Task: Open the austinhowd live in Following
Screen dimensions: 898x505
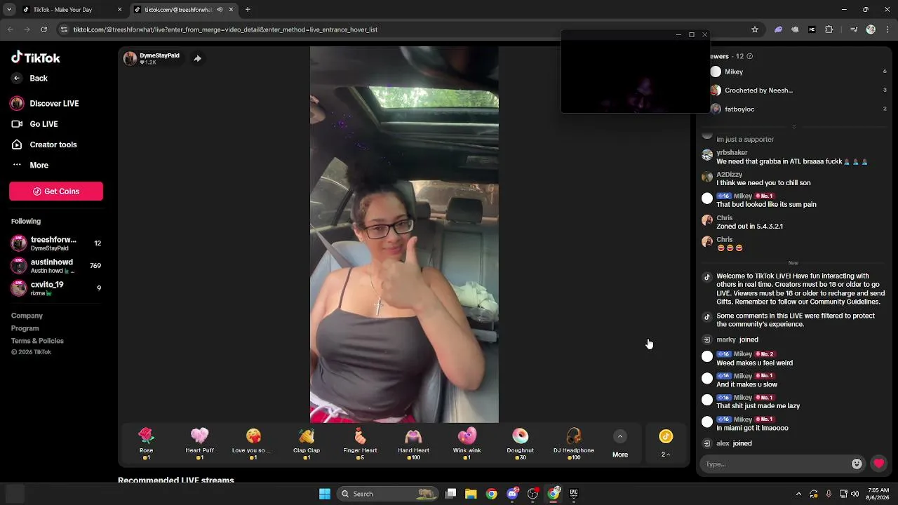Action: pos(56,266)
